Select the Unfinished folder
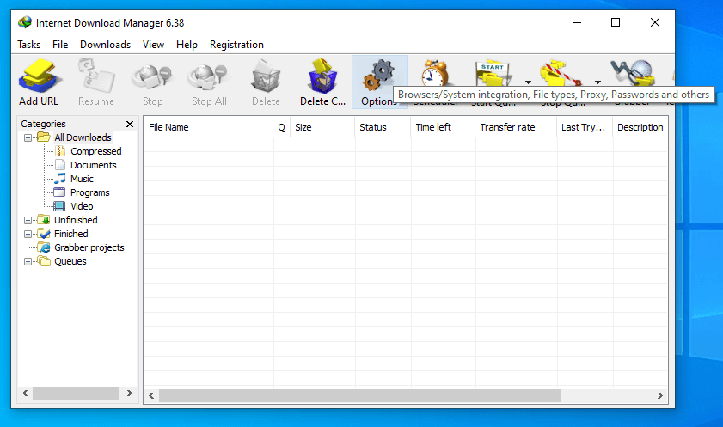The image size is (723, 427). (76, 220)
